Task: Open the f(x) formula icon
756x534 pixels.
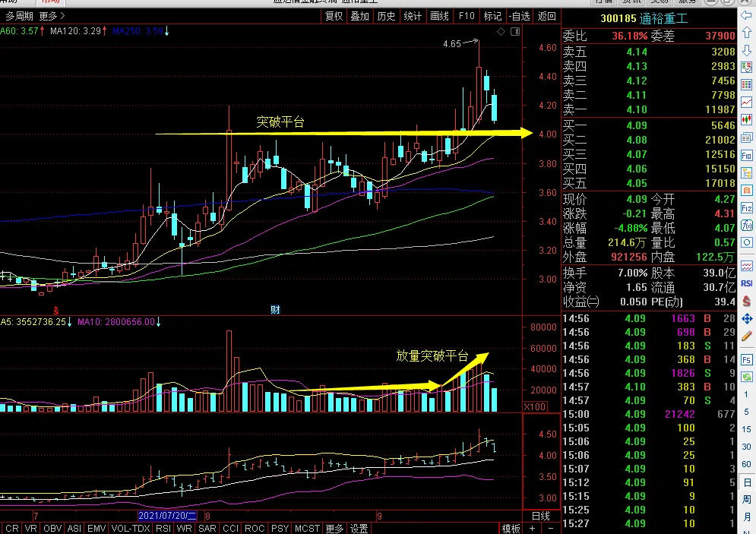Action: [x=746, y=225]
